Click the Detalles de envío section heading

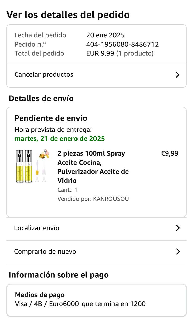pos(41,98)
